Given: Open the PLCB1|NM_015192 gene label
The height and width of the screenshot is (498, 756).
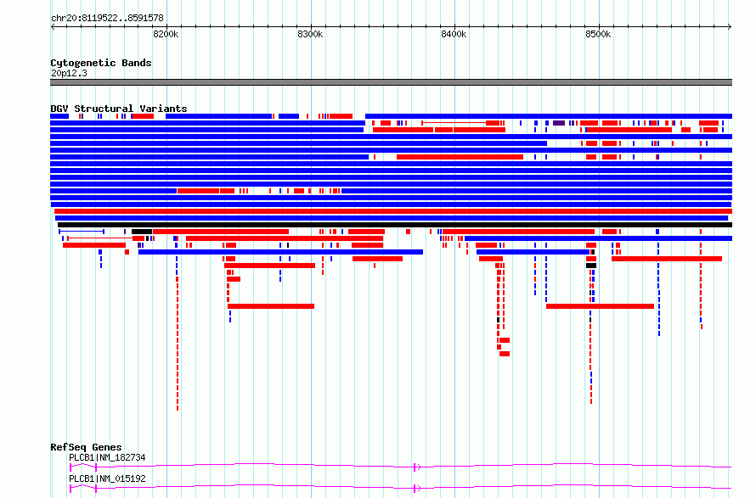Looking at the screenshot, I should click(107, 478).
